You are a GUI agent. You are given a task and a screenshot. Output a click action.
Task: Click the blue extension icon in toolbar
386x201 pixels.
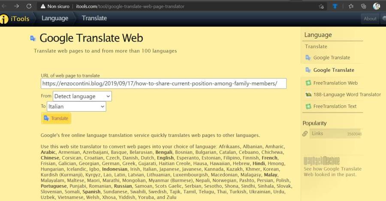coord(336,6)
